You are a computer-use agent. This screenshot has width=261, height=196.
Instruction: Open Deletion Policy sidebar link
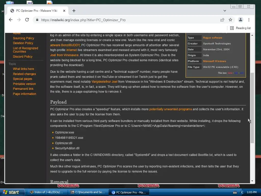click(x=23, y=43)
